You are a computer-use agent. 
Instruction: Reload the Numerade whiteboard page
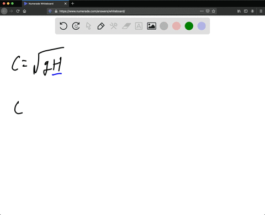click(18, 11)
